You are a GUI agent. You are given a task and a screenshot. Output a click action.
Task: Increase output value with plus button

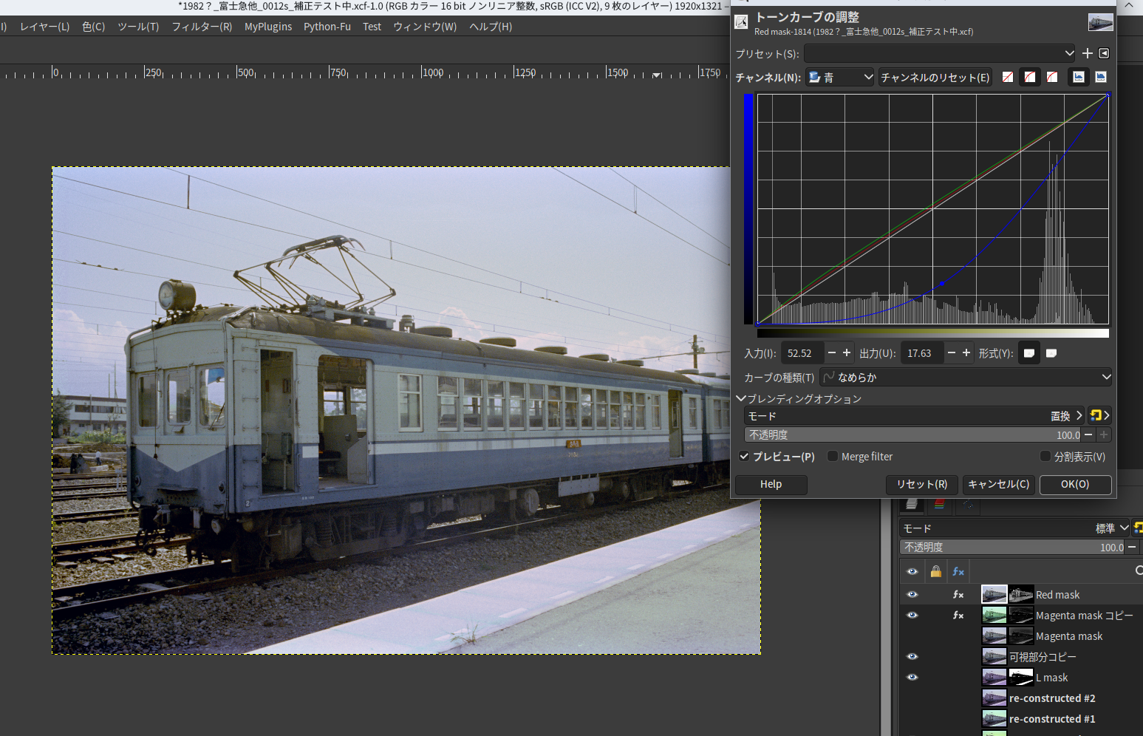(966, 353)
